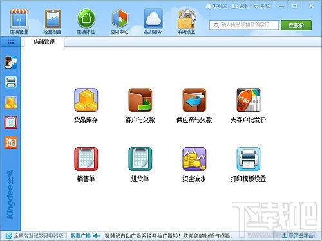This screenshot has height=241, width=322.
Task: Open the green 店铺体检 house icon
Action: coord(86,21)
